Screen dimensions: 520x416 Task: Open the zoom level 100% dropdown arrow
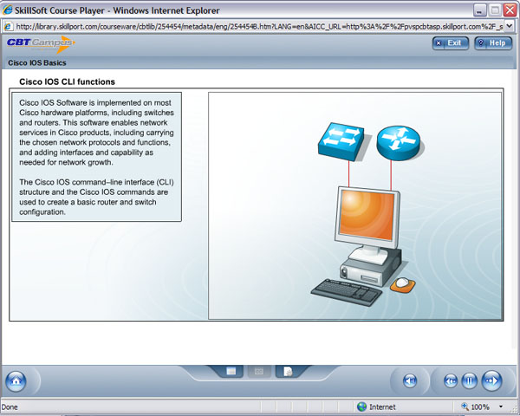coord(501,406)
